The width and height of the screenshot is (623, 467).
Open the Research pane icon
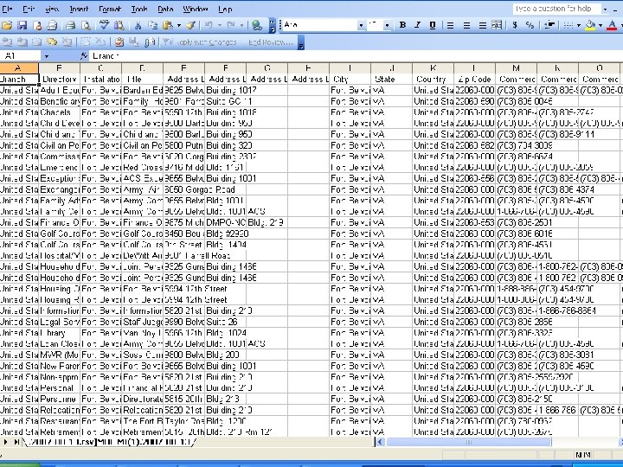[119, 26]
